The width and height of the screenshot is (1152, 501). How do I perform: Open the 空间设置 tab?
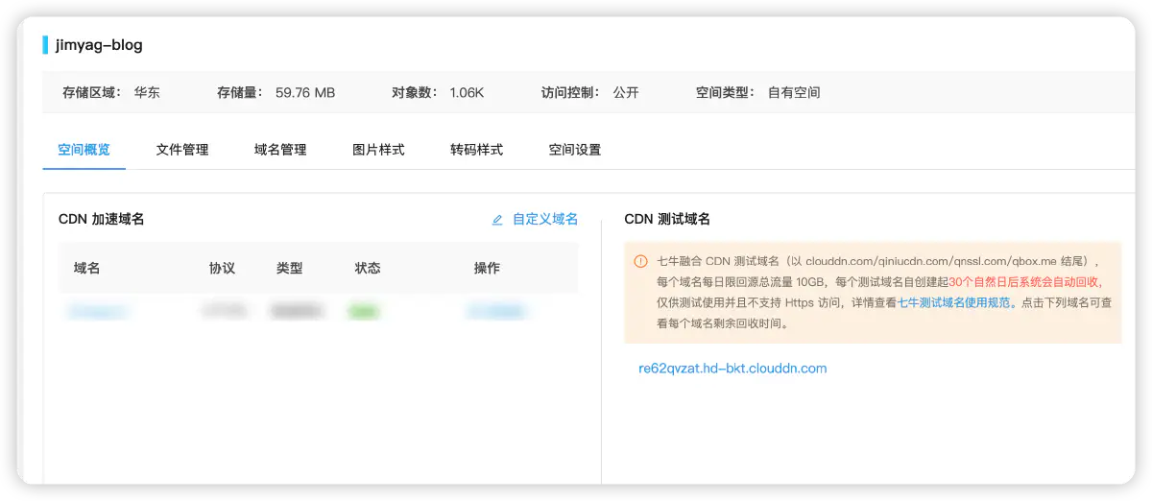[575, 150]
